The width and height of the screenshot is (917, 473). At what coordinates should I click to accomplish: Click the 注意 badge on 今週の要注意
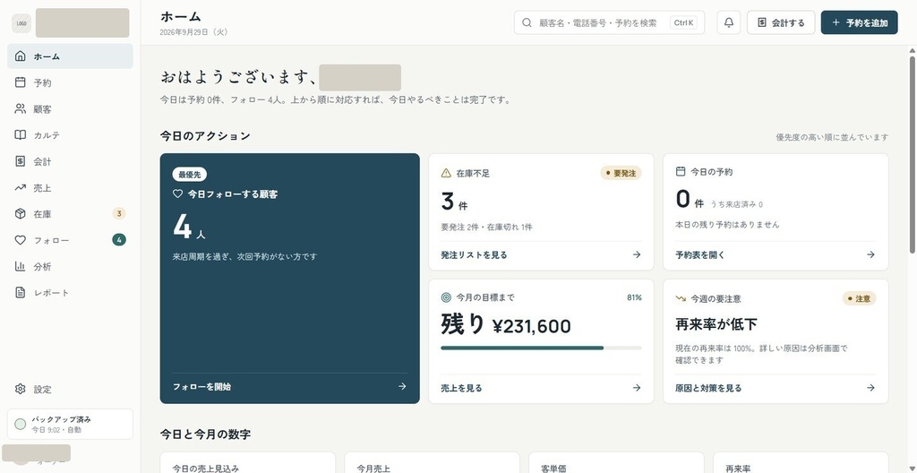859,298
